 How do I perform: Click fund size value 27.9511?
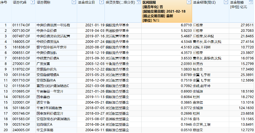click(247, 25)
